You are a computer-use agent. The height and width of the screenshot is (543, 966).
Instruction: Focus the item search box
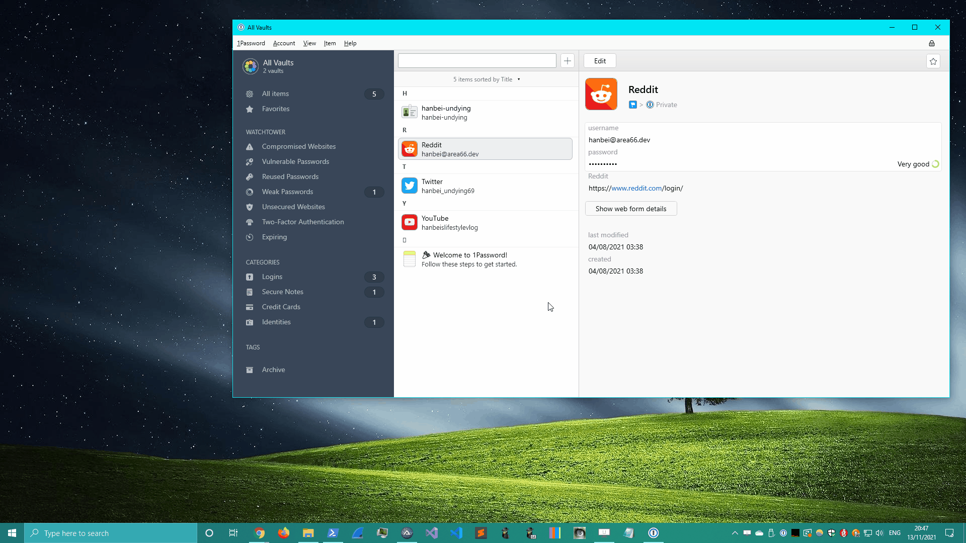(477, 61)
